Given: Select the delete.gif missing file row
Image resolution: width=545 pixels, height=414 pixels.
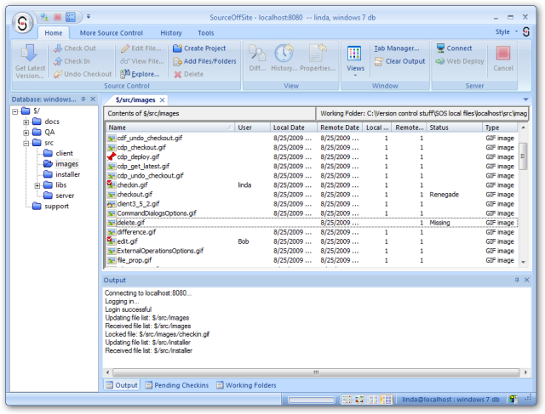Looking at the screenshot, I should pos(312,223).
